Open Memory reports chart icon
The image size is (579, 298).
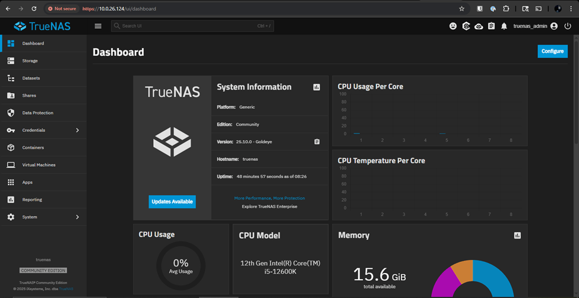[x=517, y=236]
